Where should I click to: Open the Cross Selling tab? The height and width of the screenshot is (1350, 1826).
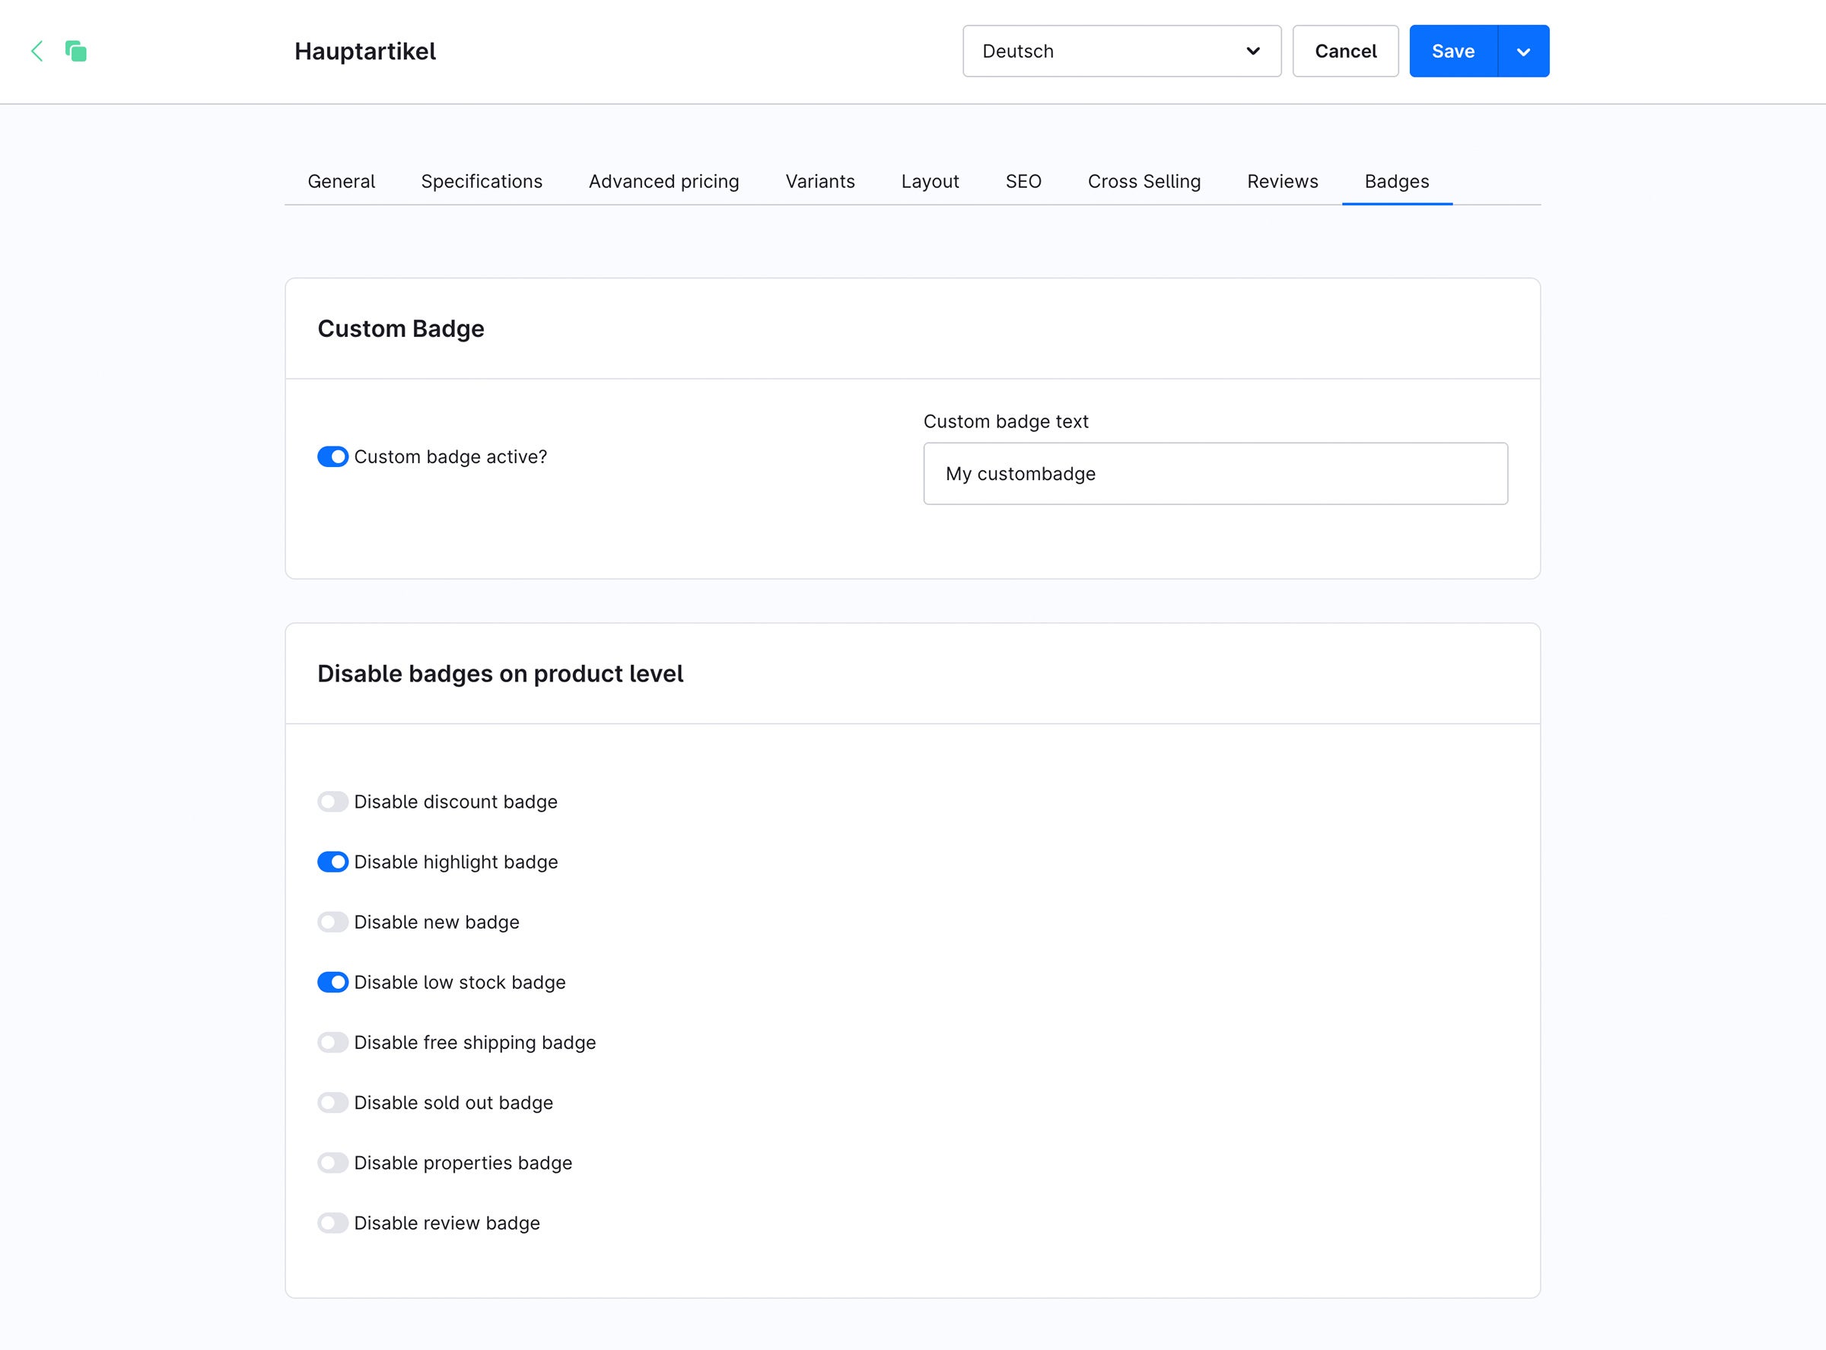(x=1144, y=182)
